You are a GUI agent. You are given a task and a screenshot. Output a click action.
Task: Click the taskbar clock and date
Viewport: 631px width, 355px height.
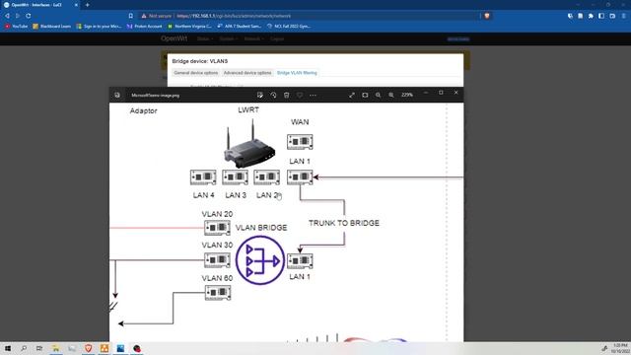(620, 348)
